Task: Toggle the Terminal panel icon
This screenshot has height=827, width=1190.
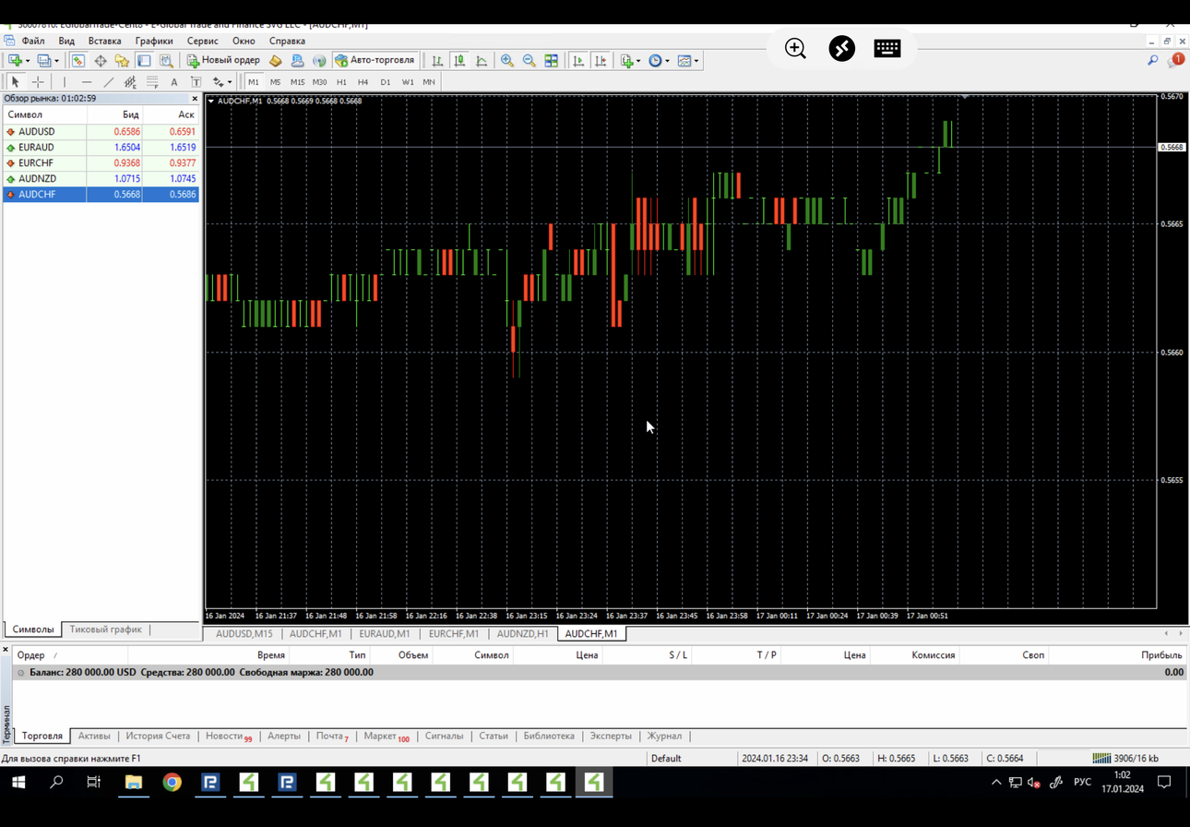Action: [144, 61]
